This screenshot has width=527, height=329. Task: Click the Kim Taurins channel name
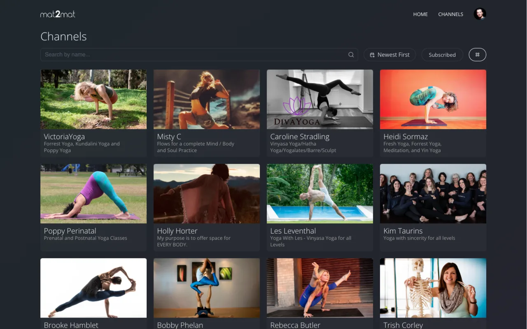tap(403, 231)
